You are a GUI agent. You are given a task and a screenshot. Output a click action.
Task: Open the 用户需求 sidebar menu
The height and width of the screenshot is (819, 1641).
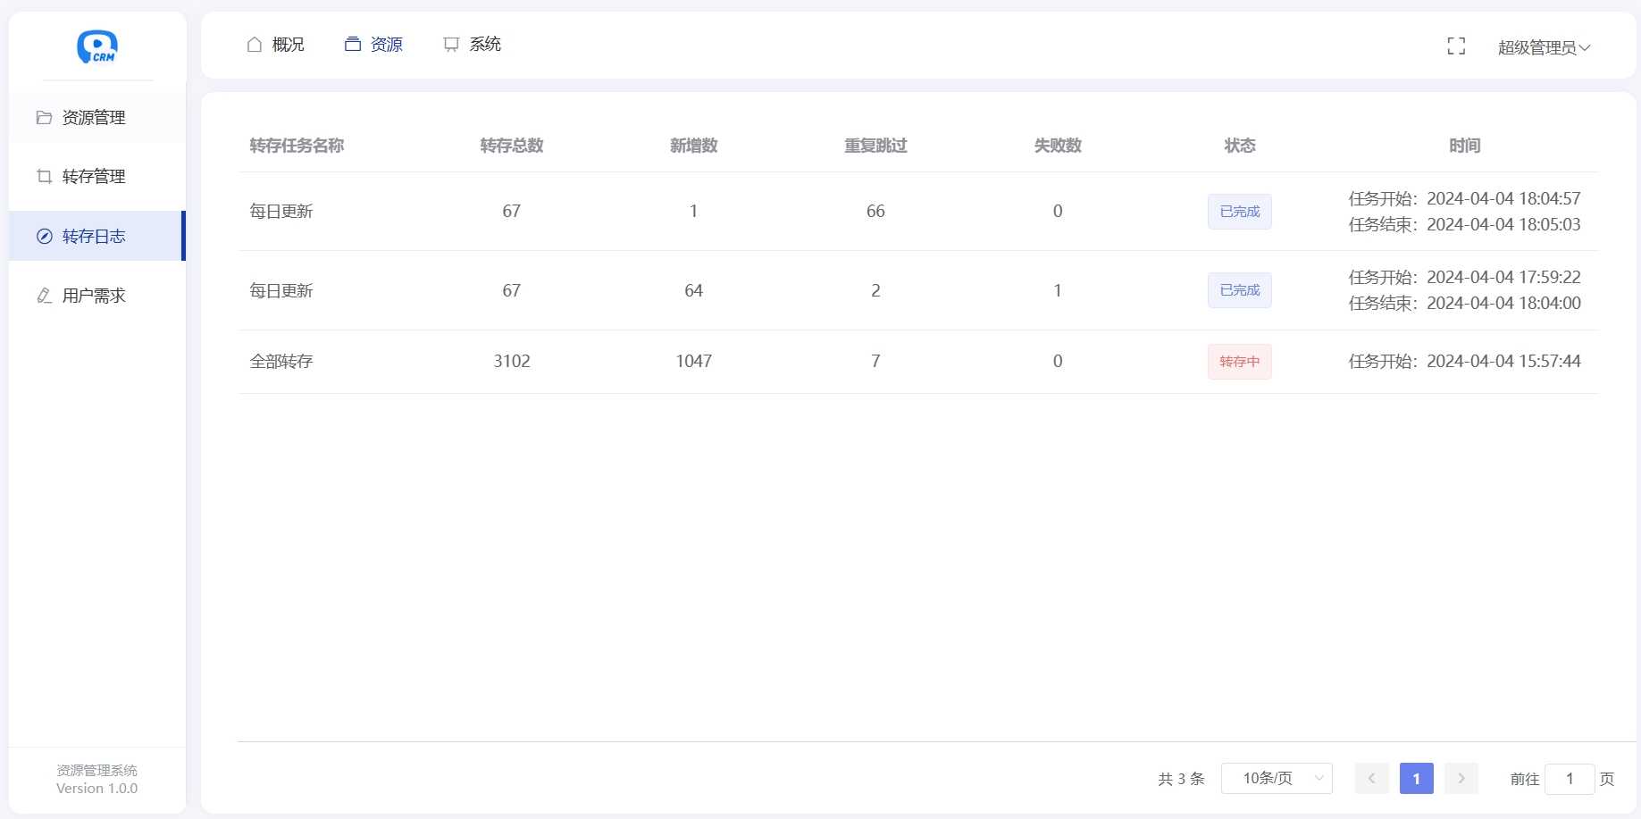(x=94, y=296)
